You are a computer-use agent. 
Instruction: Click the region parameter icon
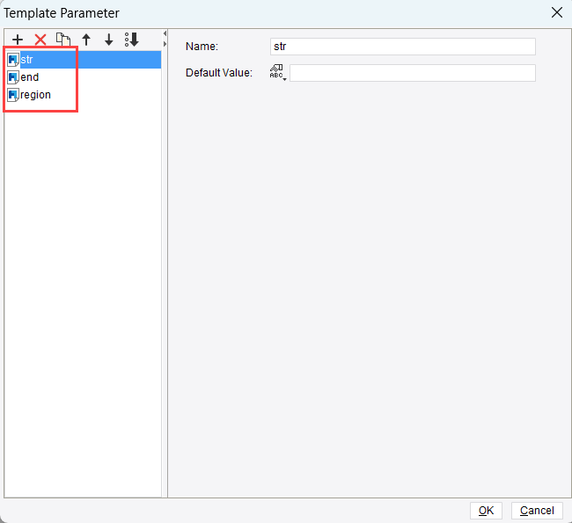(x=13, y=95)
